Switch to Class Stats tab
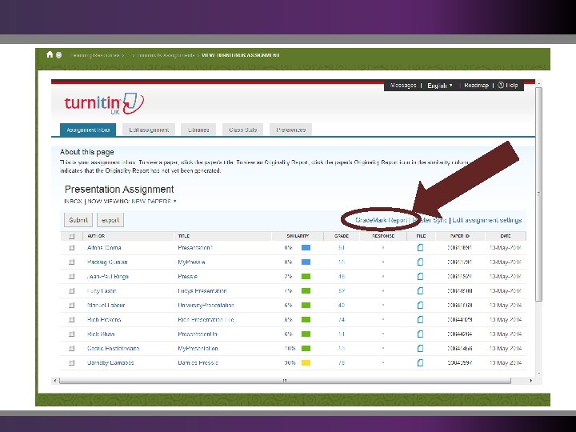Screen dimensions: 576x432 [243, 130]
